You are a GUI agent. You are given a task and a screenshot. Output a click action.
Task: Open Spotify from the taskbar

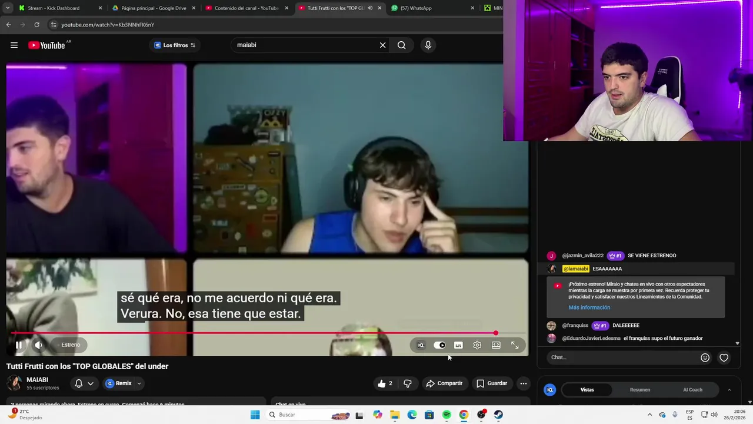(x=447, y=415)
